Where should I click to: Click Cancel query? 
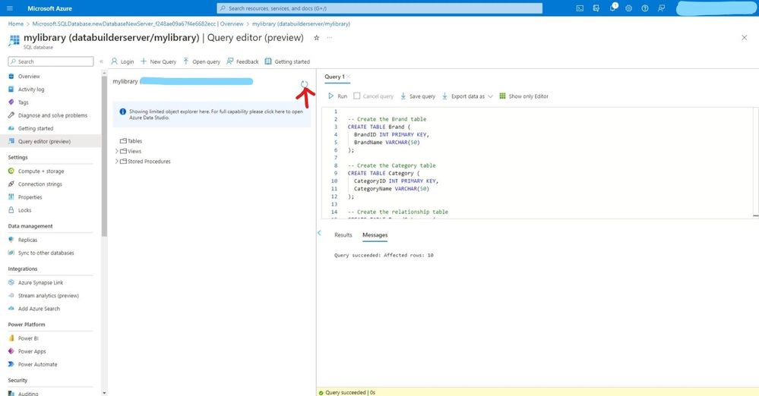click(373, 96)
